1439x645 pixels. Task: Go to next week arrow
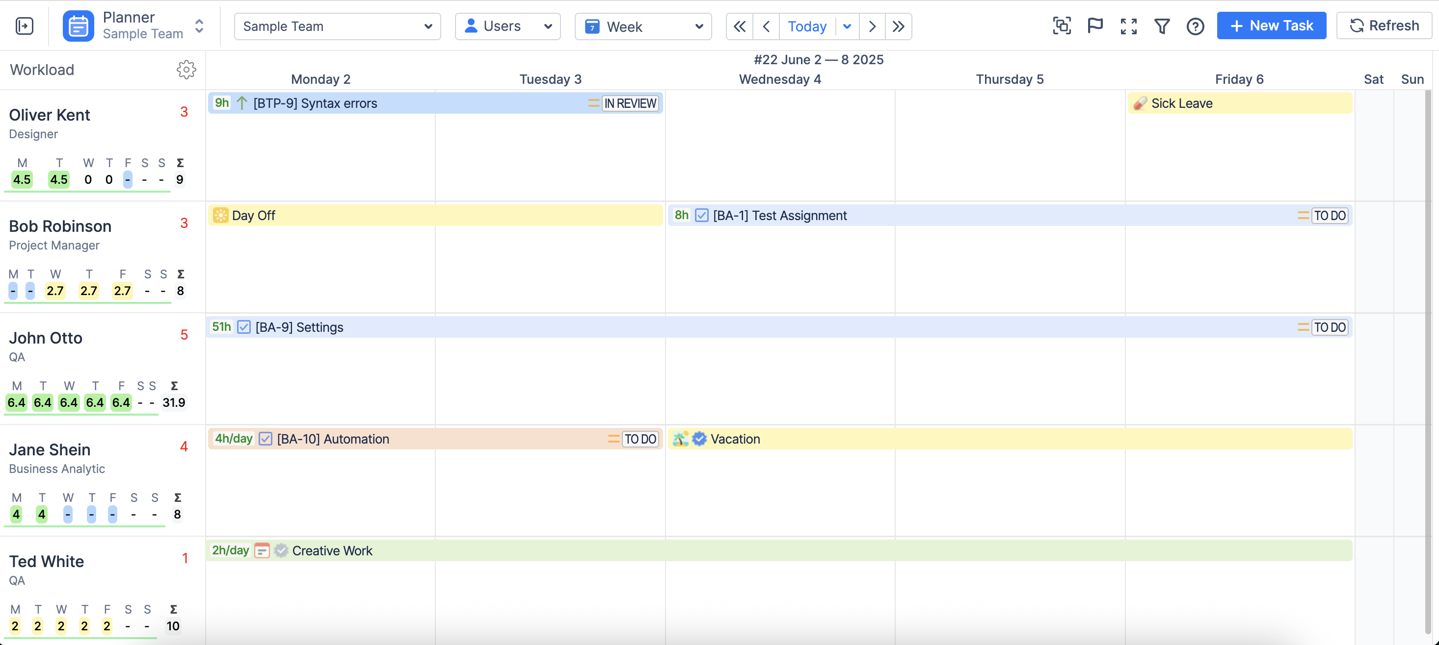coord(872,26)
